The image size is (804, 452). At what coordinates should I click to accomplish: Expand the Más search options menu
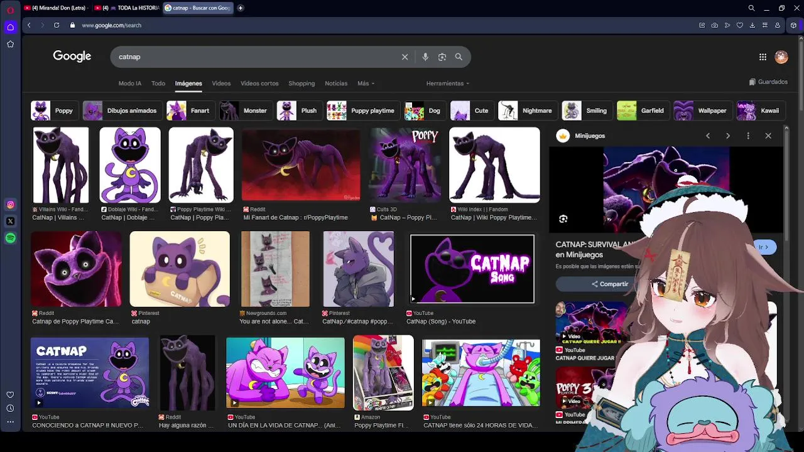366,83
